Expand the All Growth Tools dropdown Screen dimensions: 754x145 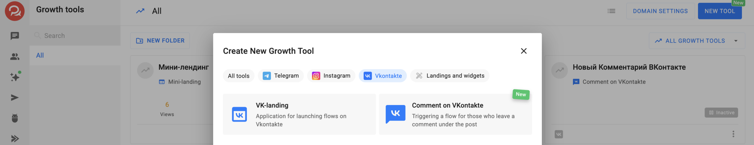click(697, 41)
